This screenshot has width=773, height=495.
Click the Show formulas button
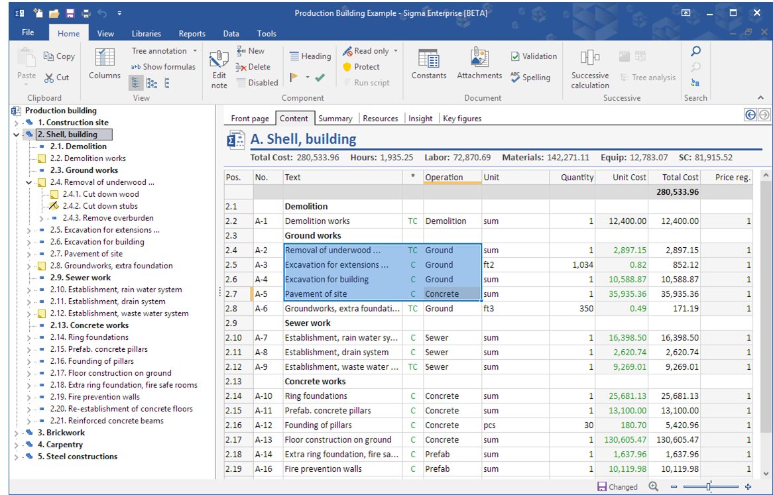[x=163, y=67]
